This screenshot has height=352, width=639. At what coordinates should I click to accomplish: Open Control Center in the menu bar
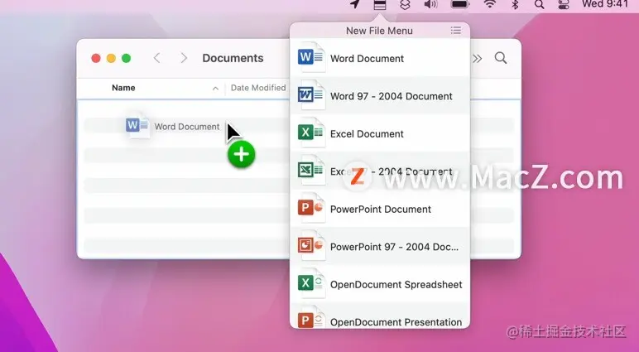click(x=564, y=4)
